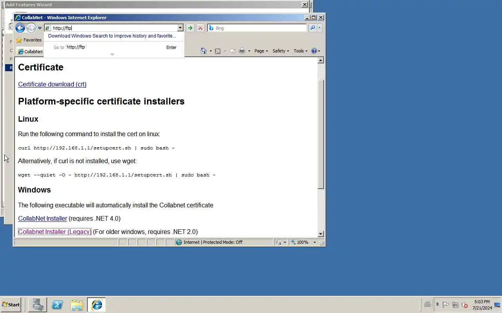Click the curl setupcert.sh command text
The width and height of the screenshot is (502, 313).
pos(96,148)
